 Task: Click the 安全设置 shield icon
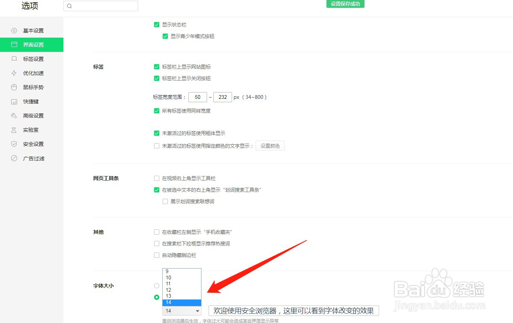(14, 144)
